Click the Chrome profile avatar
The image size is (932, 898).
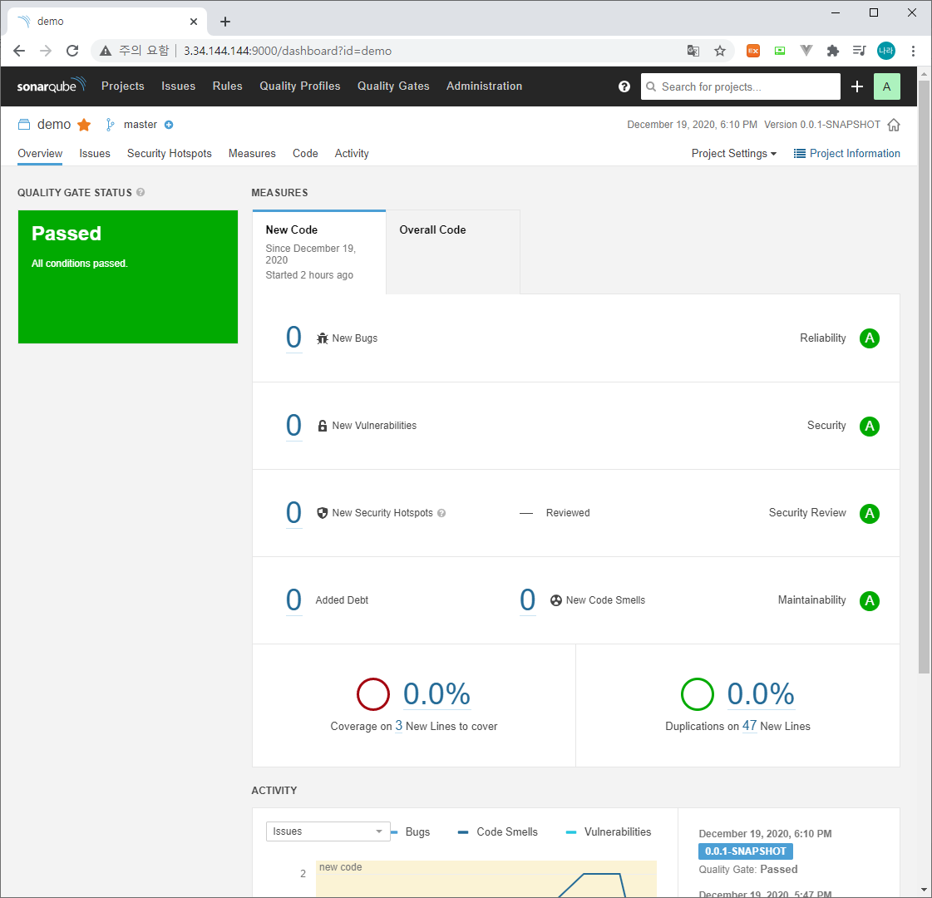pyautogui.click(x=886, y=51)
